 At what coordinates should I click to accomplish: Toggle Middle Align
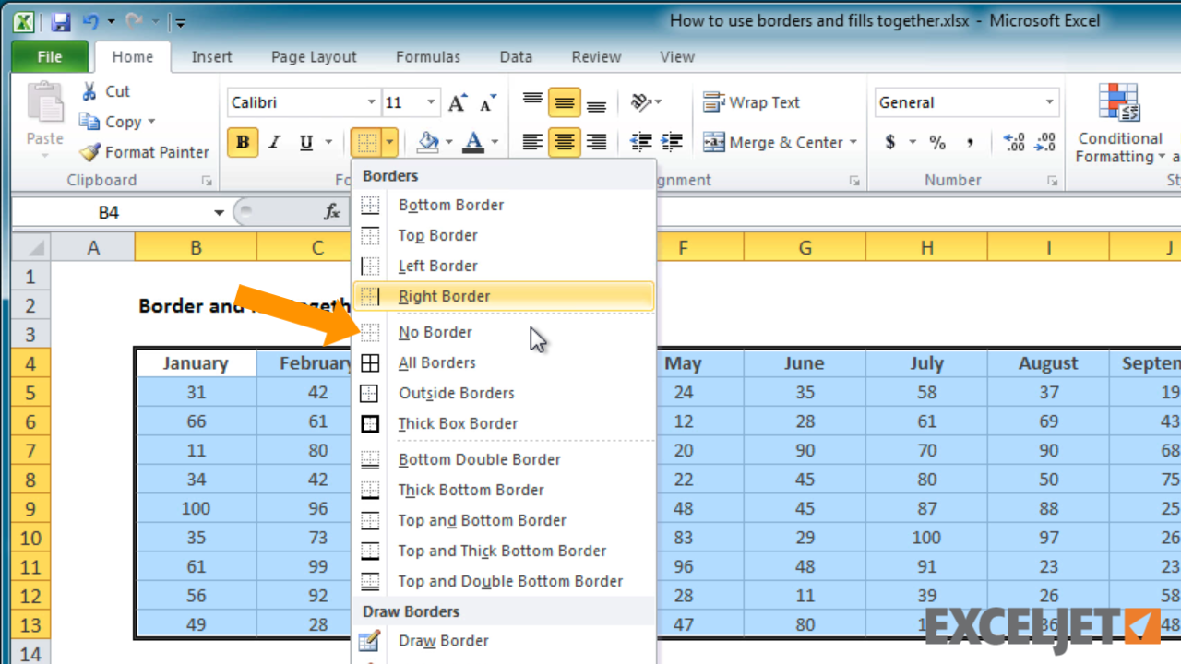point(565,102)
